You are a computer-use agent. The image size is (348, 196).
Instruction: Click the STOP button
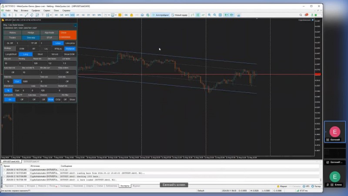tap(49, 37)
